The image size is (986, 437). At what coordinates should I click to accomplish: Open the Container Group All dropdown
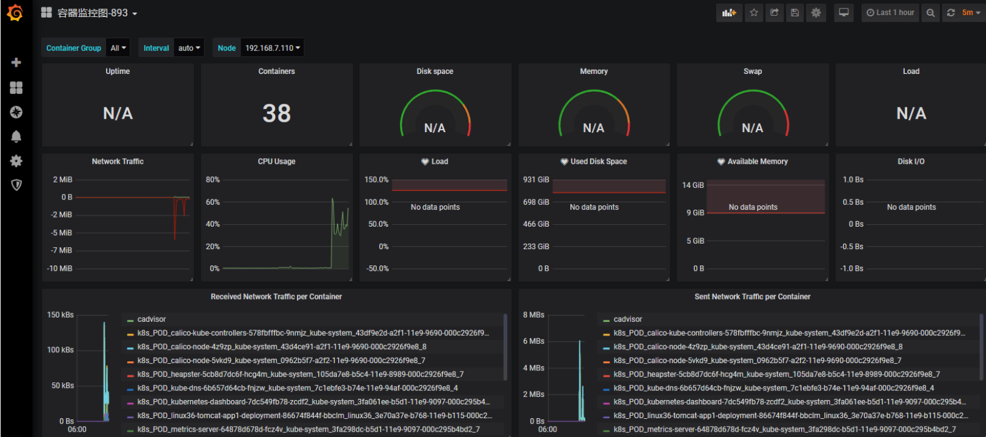[x=118, y=48]
